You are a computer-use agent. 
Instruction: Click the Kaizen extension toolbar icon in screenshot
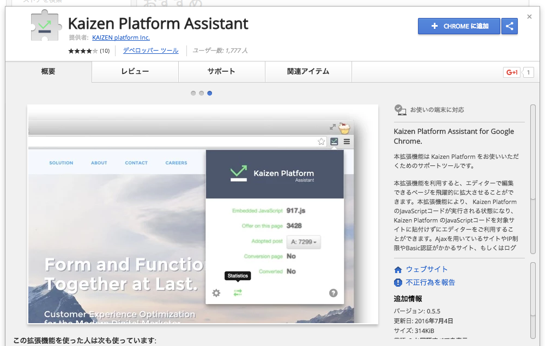pos(334,141)
